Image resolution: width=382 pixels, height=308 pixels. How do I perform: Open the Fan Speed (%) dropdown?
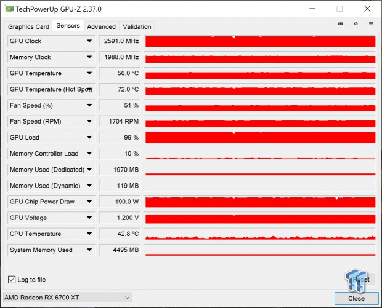(x=89, y=105)
